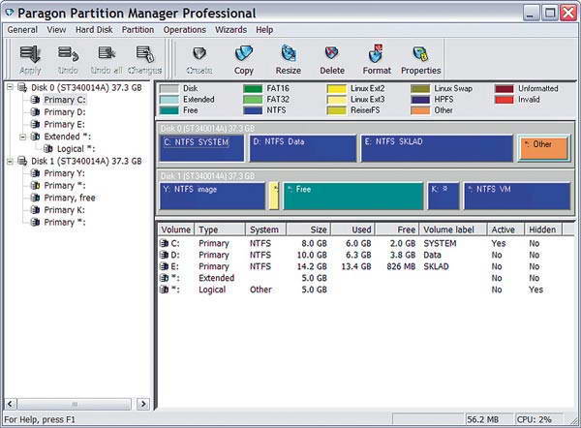Click the 56.2 MB status bar field

tap(489, 419)
